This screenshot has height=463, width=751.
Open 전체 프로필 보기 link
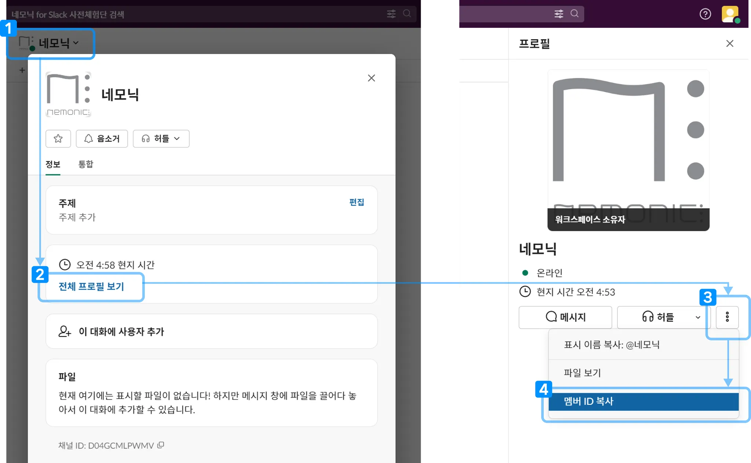pos(91,286)
